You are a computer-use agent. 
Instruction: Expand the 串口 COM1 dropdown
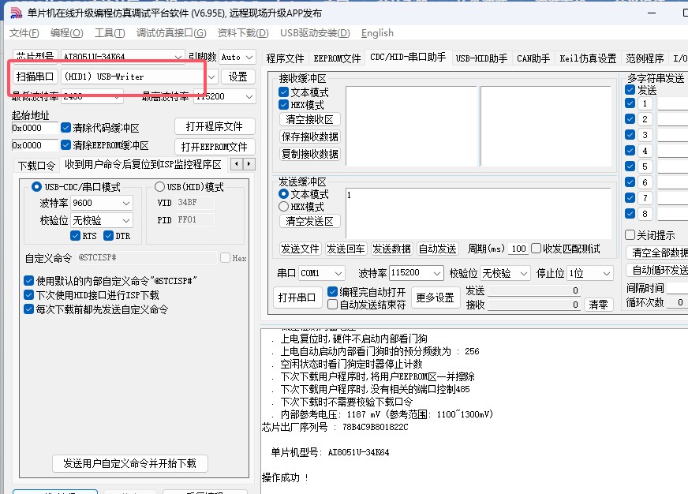338,273
